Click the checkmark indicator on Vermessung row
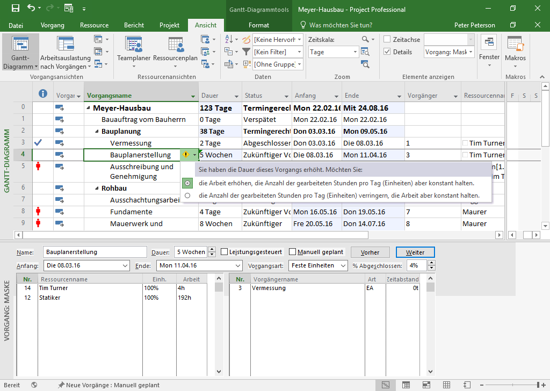The image size is (550, 391). tap(38, 143)
